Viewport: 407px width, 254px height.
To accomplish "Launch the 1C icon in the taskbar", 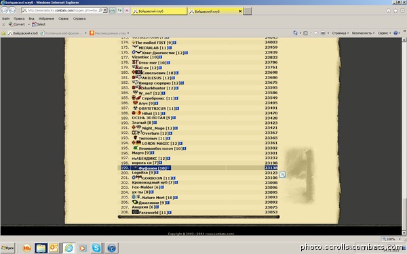I will coord(26,248).
